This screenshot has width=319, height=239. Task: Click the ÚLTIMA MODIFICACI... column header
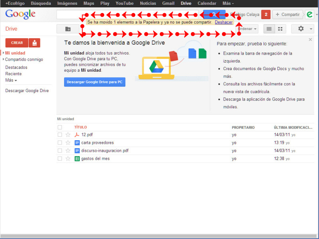293,127
